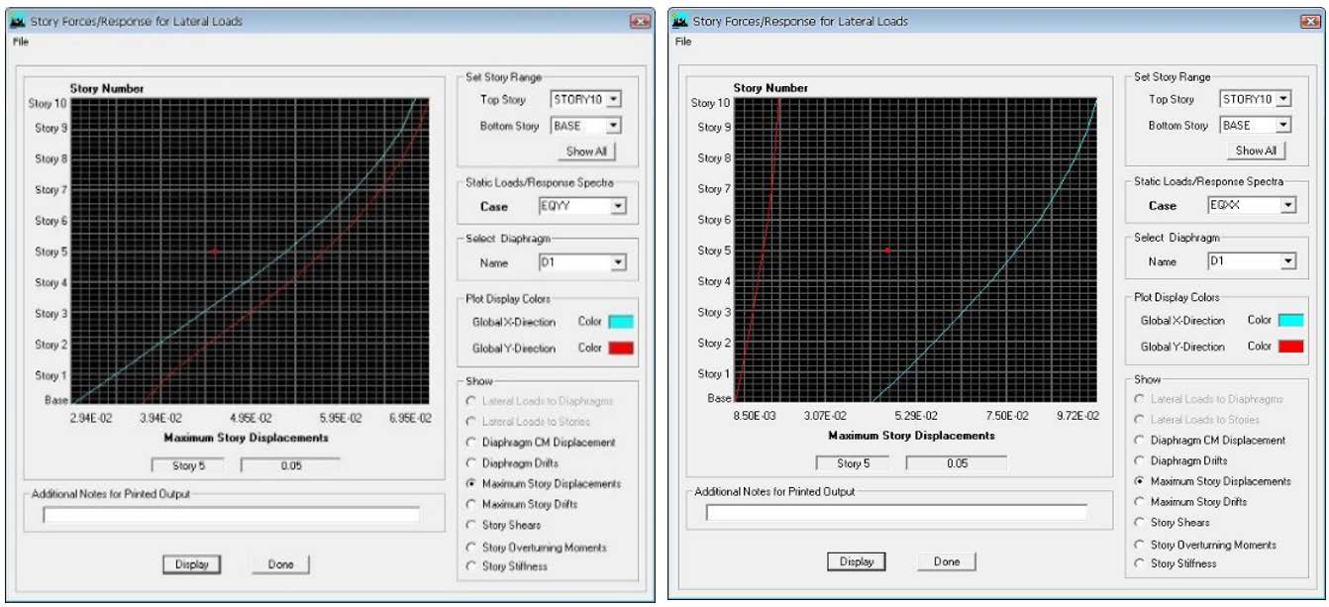Click the 0.05 value box in the EQXX window
1329x607 pixels.
point(957,463)
